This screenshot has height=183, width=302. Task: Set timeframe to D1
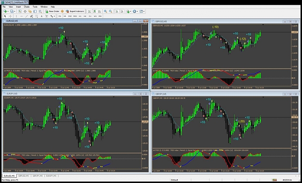click(90, 16)
